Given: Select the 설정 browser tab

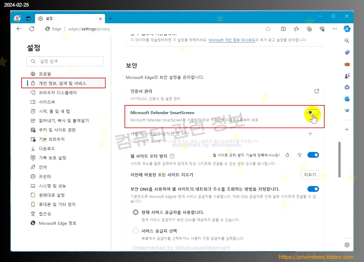Looking at the screenshot, I should click(70, 19).
